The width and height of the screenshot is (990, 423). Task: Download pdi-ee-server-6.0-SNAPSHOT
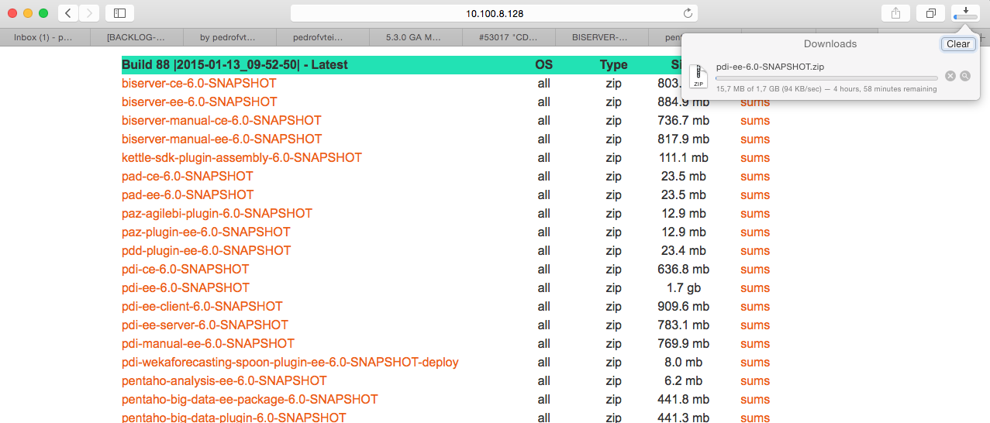pyautogui.click(x=205, y=325)
